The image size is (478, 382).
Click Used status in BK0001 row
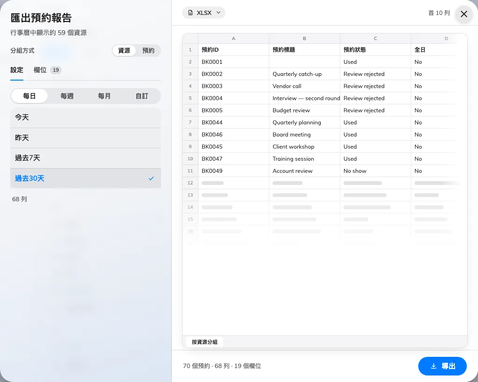[x=376, y=62]
